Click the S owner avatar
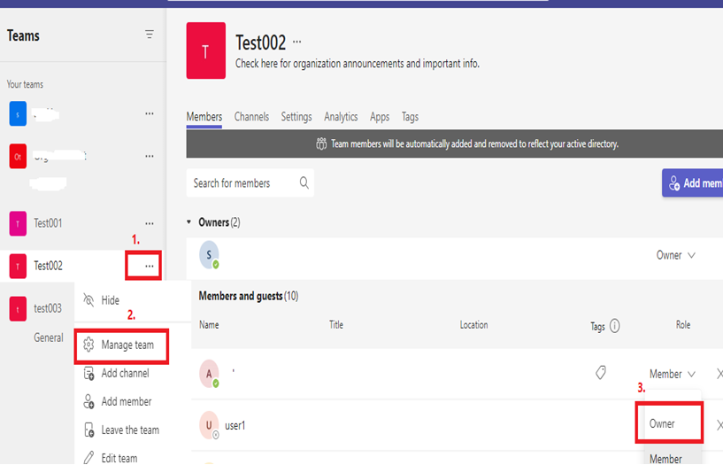The height and width of the screenshot is (465, 723). (x=209, y=255)
